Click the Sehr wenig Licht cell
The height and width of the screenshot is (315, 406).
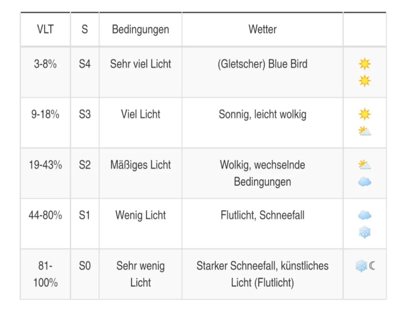tap(140, 274)
